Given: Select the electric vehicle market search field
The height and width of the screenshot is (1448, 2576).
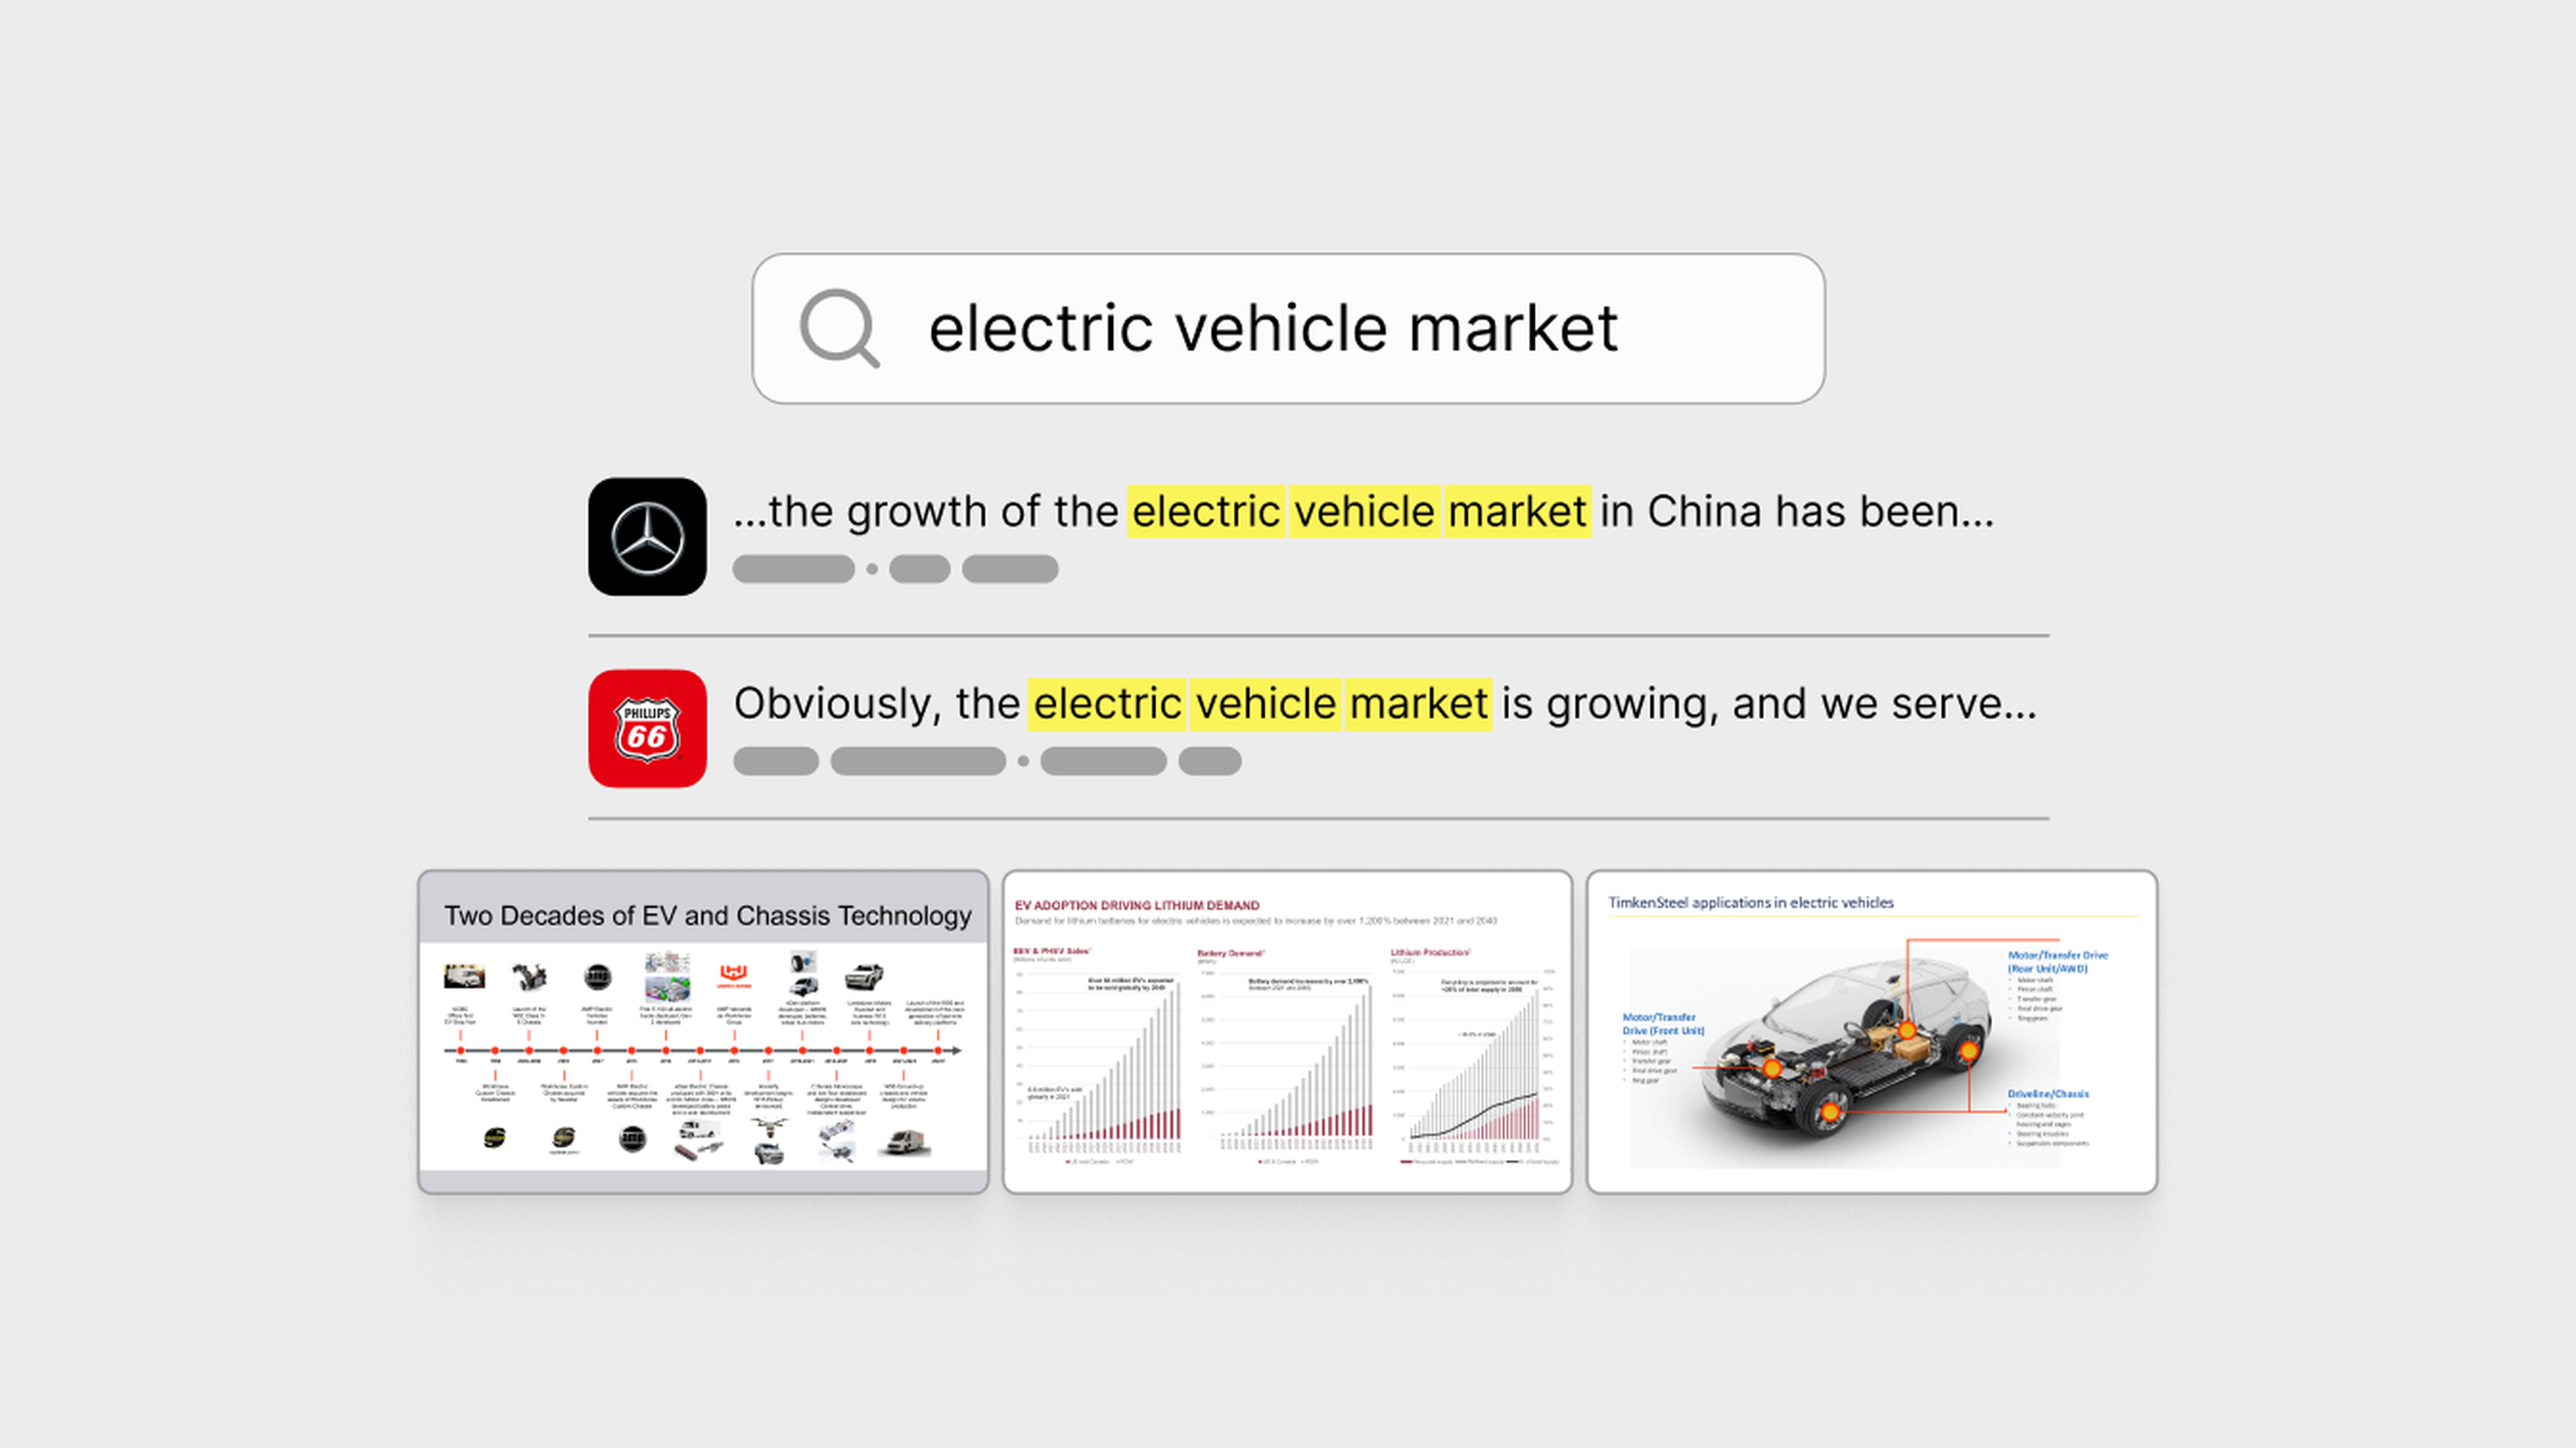Looking at the screenshot, I should click(x=1288, y=327).
